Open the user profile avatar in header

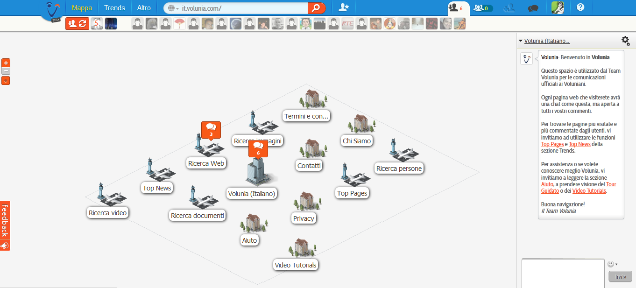[557, 7]
